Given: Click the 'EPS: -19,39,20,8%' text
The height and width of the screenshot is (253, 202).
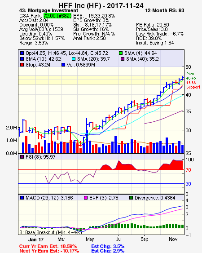Looking at the screenshot, I should tap(94, 16).
